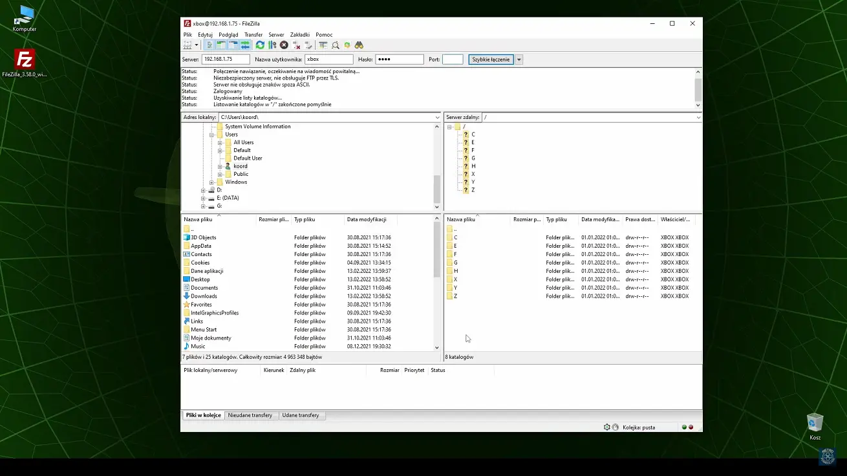Viewport: 847px width, 476px height.
Task: Open the Site Manager
Action: (187, 45)
